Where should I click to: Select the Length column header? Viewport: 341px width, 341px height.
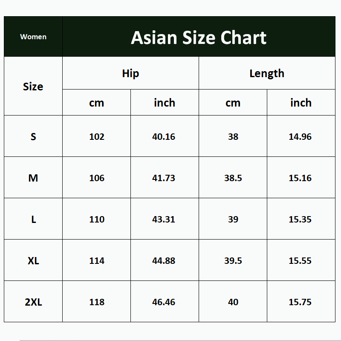(267, 73)
